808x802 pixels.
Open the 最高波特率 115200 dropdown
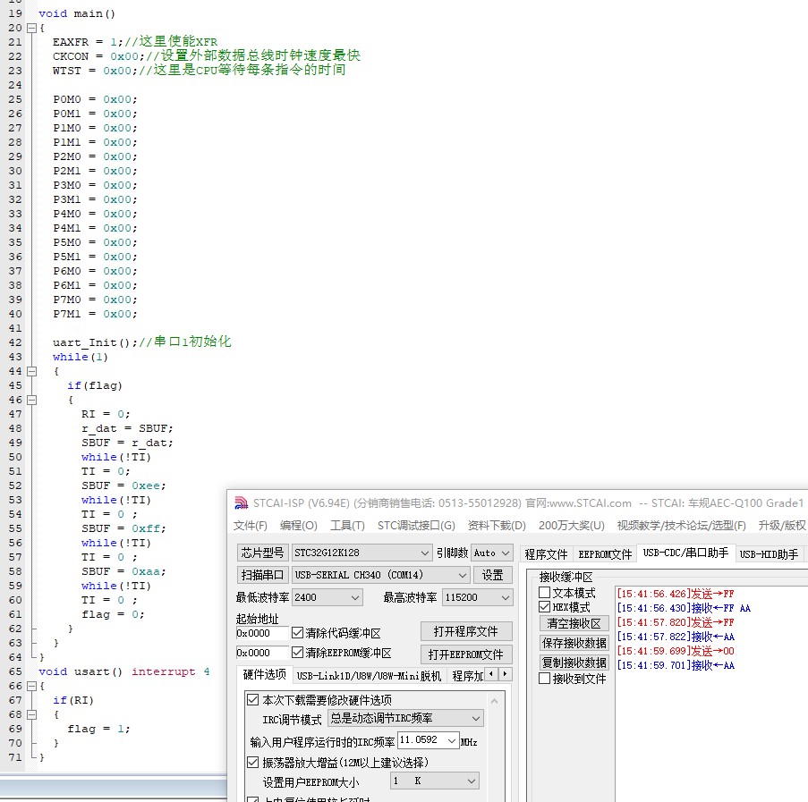(477, 597)
